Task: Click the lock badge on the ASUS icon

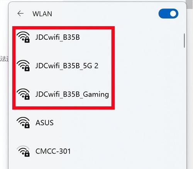Action: tap(27, 125)
